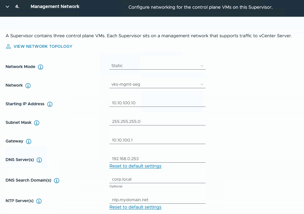The height and width of the screenshot is (214, 304).
Task: Click the Starting IP Address field
Action: pyautogui.click(x=157, y=103)
